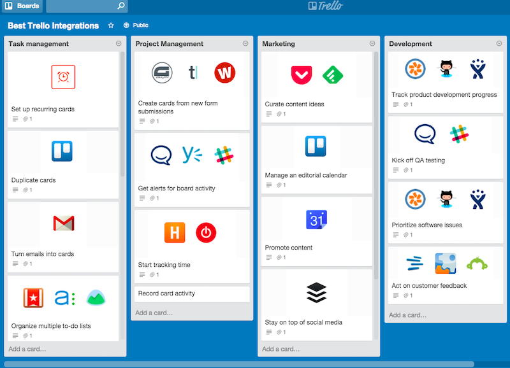Click the HipChat icon on Kick off QA testing

[x=425, y=134]
